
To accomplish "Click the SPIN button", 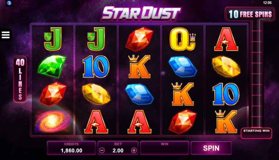I will [211, 148].
